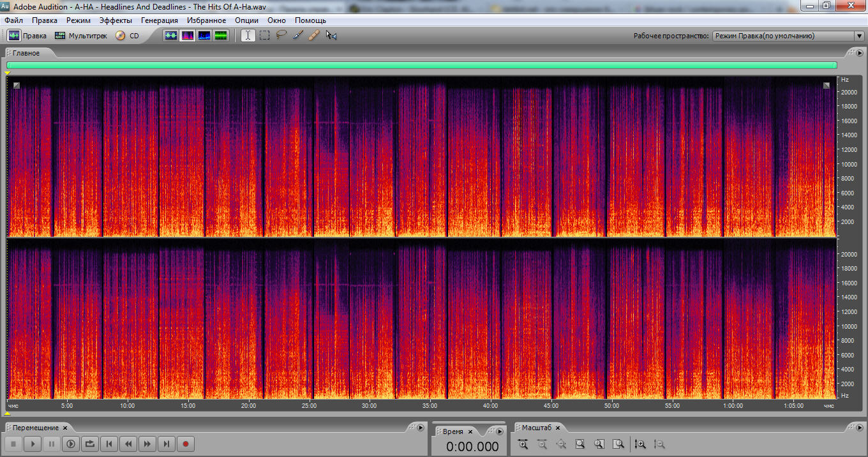Click the green zoom navigation bar
868x457 pixels.
pyautogui.click(x=421, y=65)
